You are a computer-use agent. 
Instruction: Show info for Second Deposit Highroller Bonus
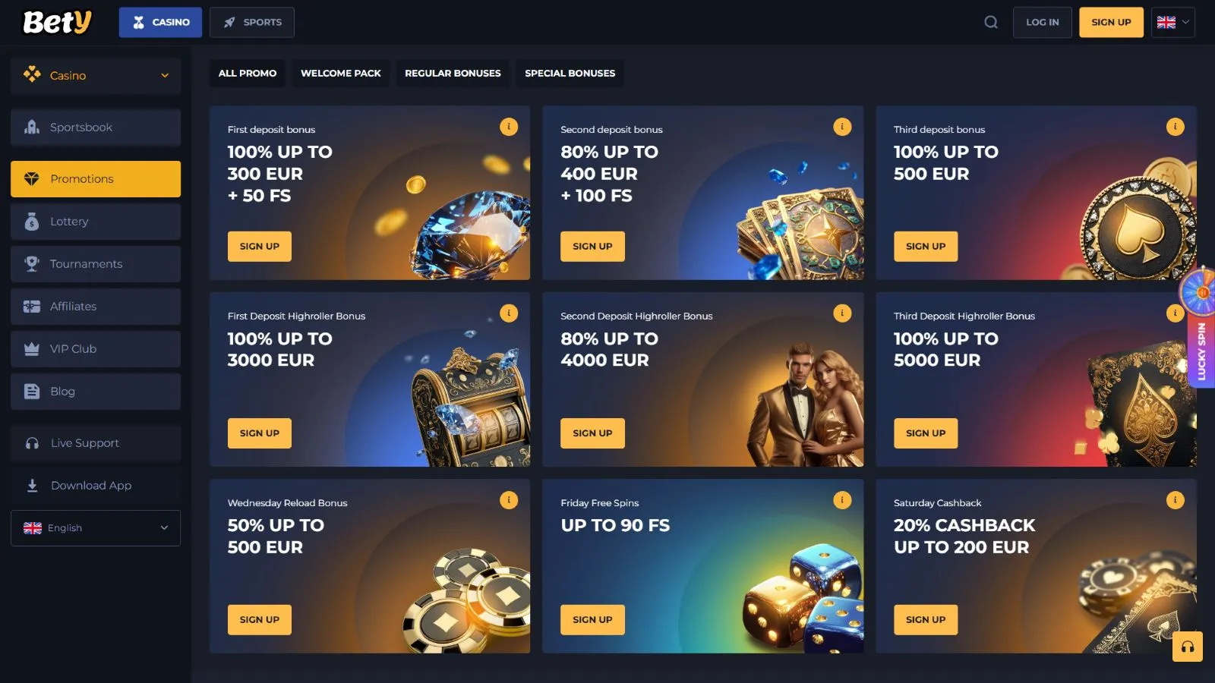coord(842,313)
